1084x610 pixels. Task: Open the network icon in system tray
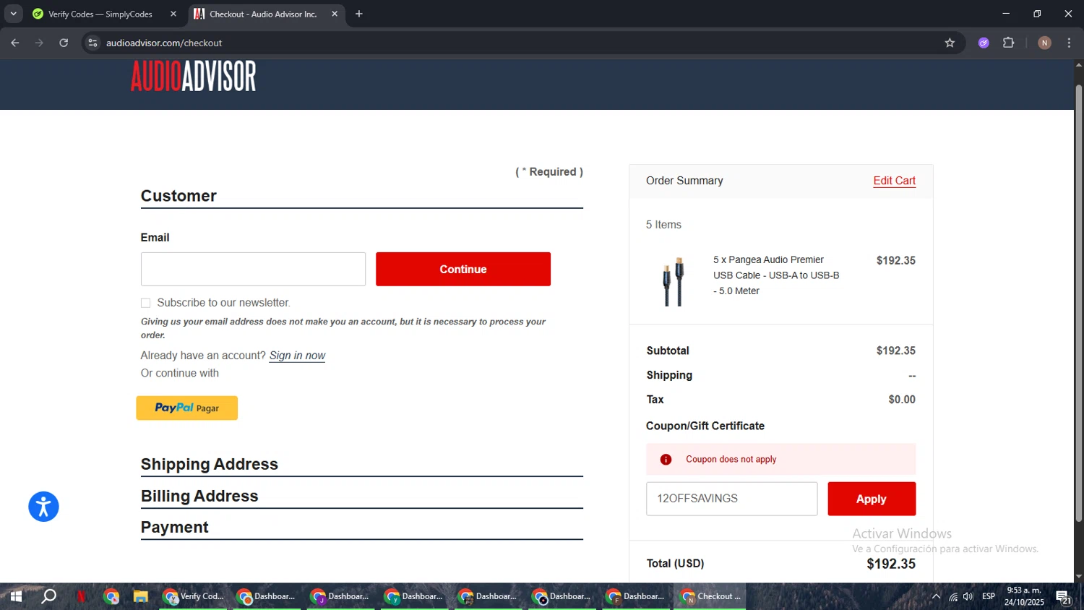tap(953, 596)
